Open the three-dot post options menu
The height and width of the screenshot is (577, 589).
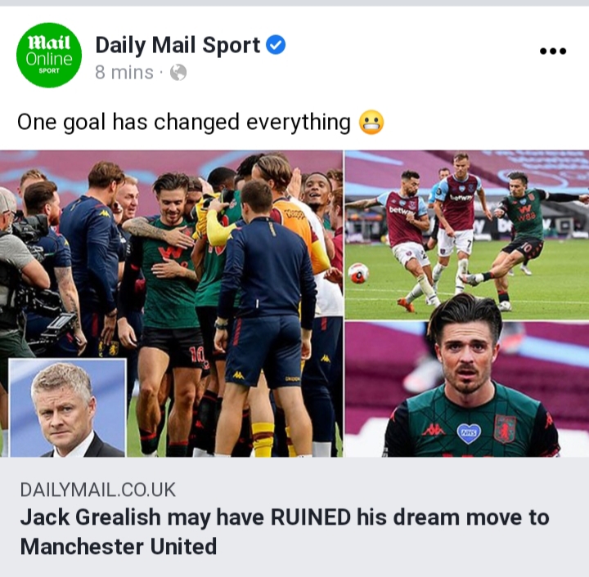pyautogui.click(x=552, y=51)
